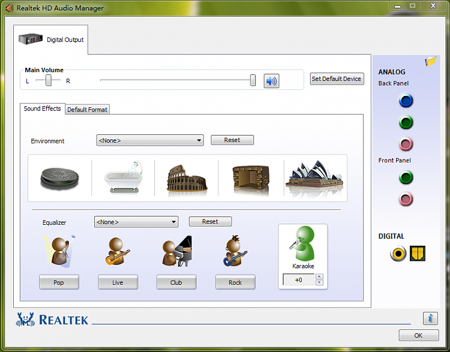Image resolution: width=450 pixels, height=352 pixels.
Task: Choose the bathroom environment icon
Action: (x=124, y=177)
